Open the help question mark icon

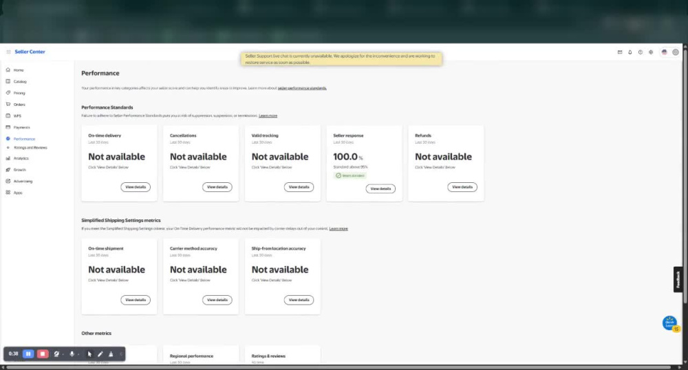(641, 52)
